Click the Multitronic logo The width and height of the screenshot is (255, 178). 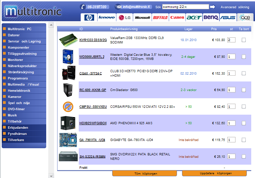(33, 11)
